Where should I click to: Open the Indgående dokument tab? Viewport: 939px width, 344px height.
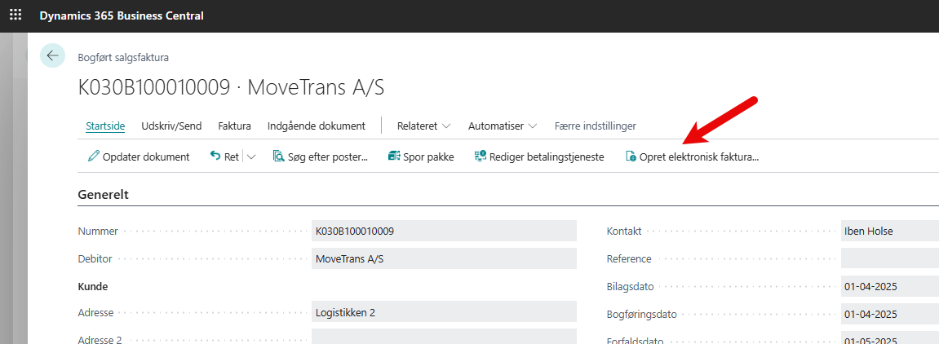point(316,126)
